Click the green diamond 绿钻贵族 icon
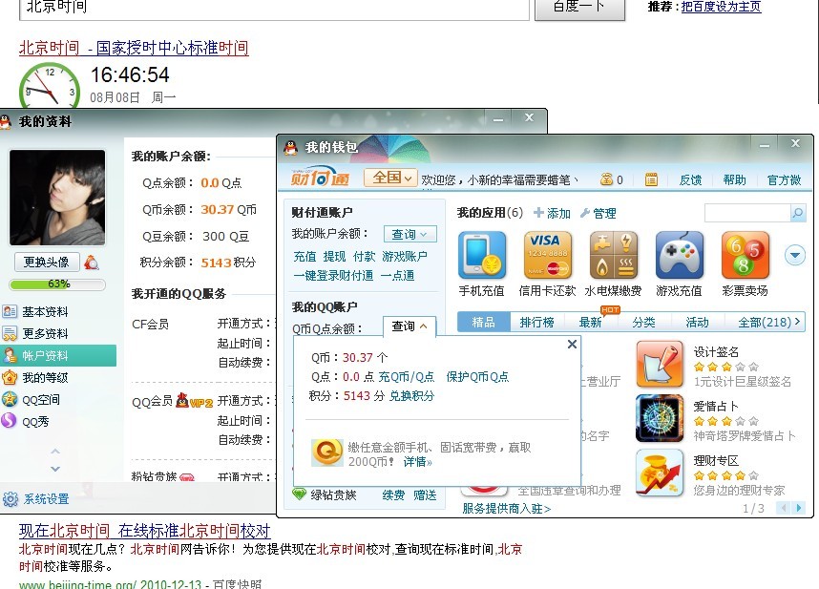The height and width of the screenshot is (589, 819). [x=300, y=494]
